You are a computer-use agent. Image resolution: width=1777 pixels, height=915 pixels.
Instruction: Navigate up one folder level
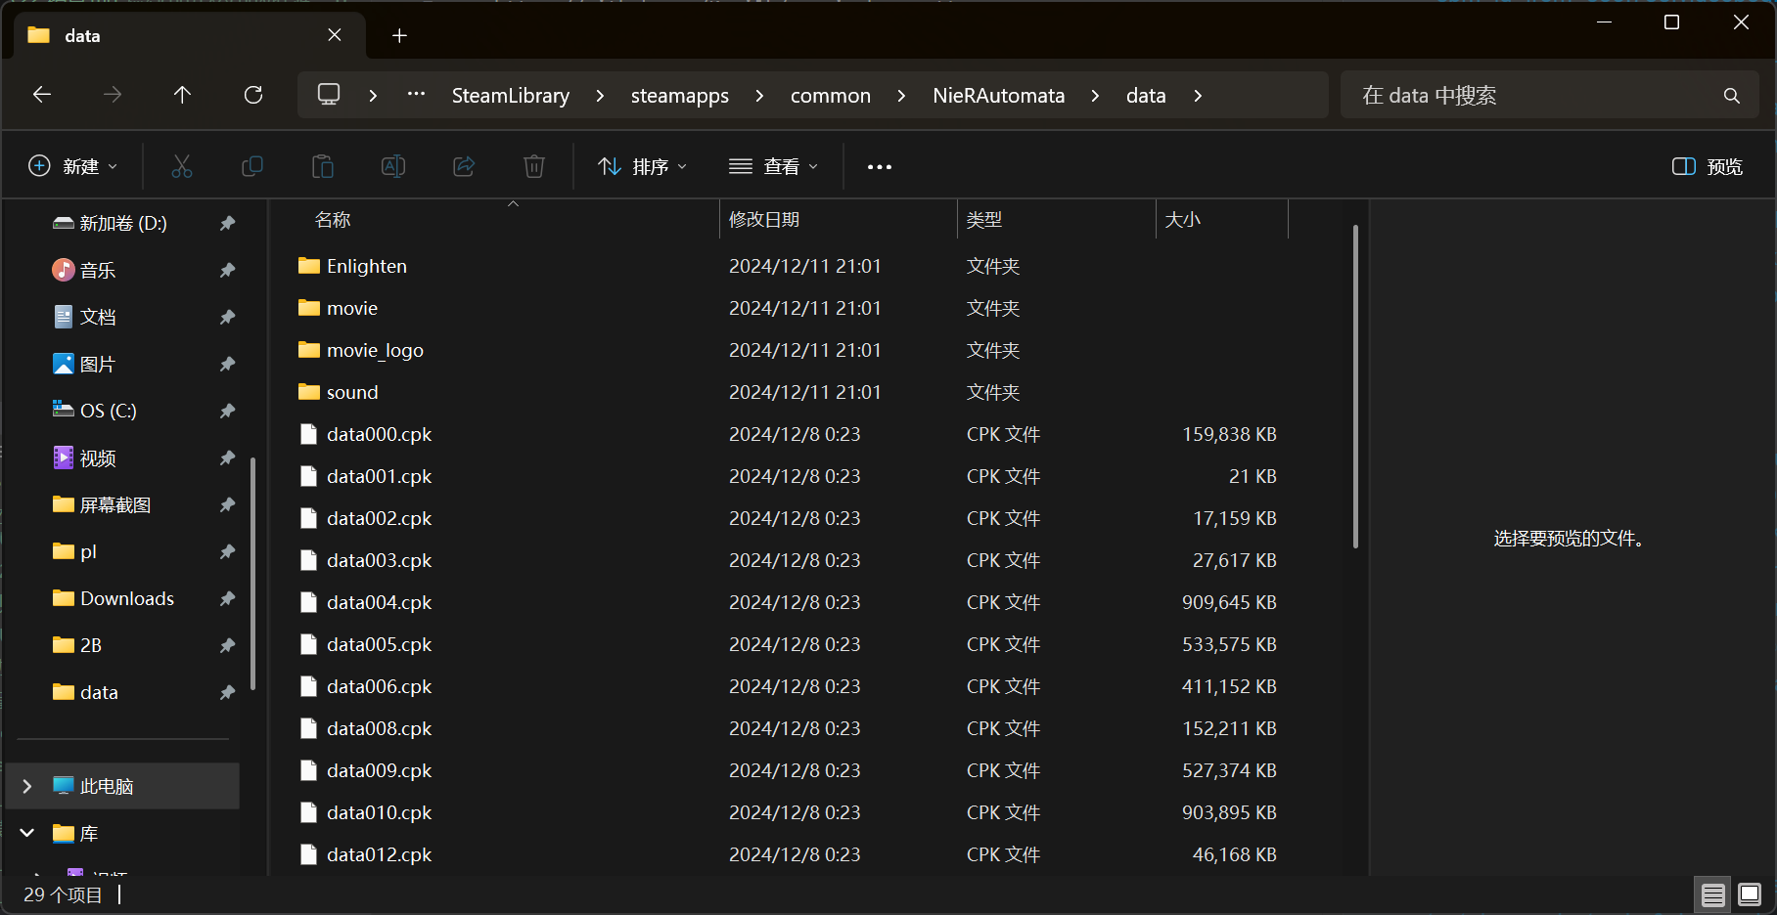click(x=182, y=95)
